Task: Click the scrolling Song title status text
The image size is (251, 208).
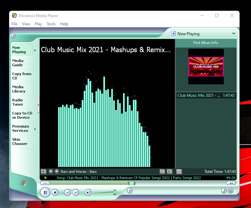Action: pyautogui.click(x=129, y=178)
